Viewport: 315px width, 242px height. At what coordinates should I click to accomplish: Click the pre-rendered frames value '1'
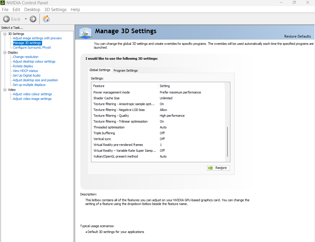[x=161, y=145]
